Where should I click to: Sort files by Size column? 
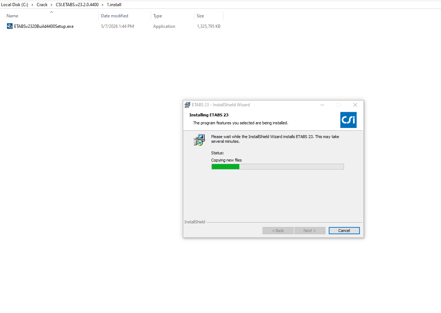(200, 16)
